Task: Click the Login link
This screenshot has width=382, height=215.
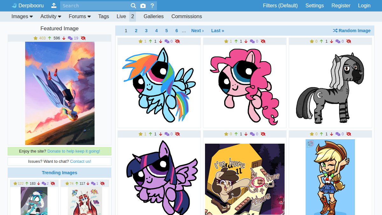Action: (364, 5)
